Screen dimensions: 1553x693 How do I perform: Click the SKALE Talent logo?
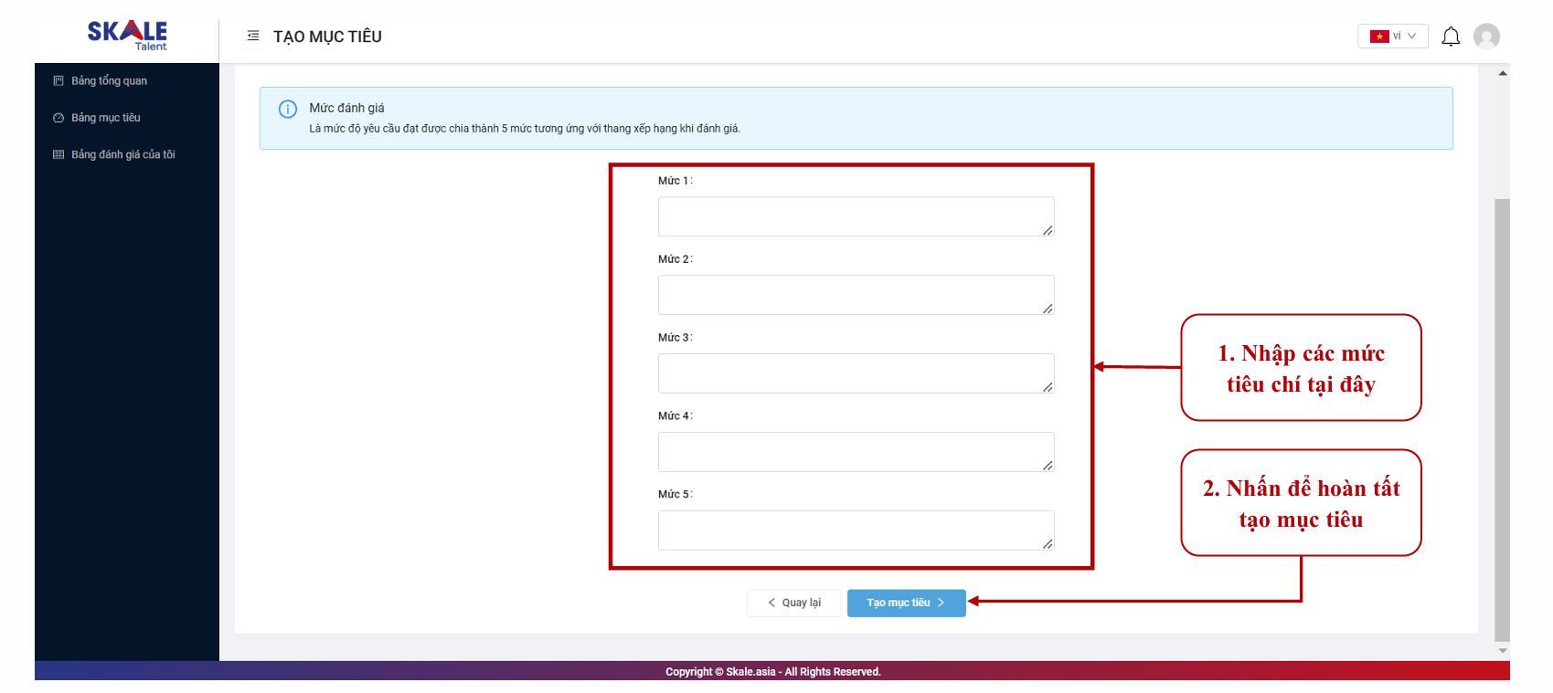click(127, 35)
